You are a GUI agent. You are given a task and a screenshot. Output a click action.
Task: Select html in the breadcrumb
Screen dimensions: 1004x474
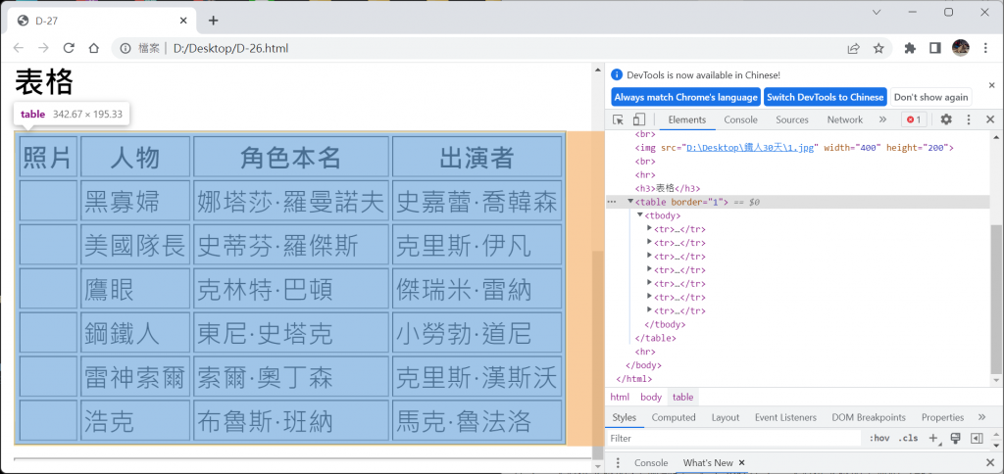pos(620,398)
